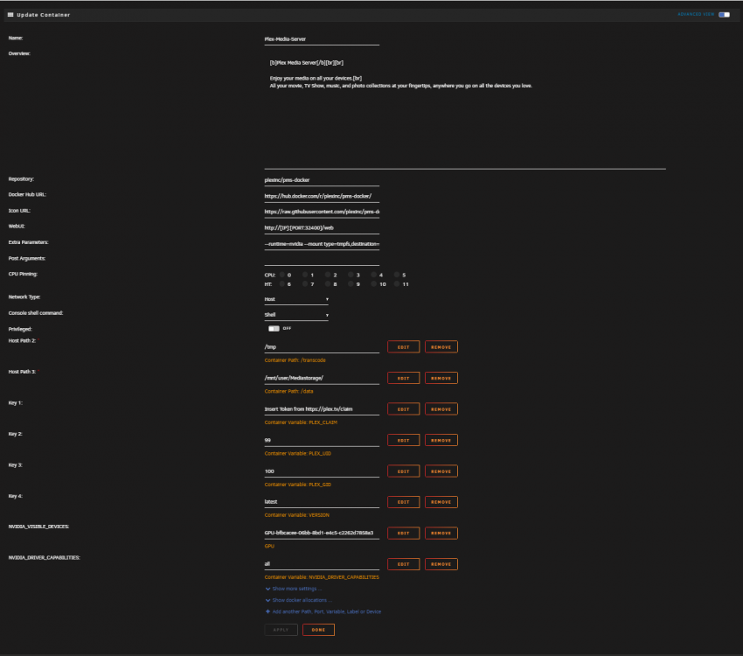Click the GPU UUID value field
Image resolution: width=743 pixels, height=656 pixels.
coord(322,534)
